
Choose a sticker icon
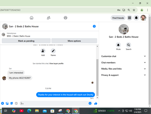point(12,103)
